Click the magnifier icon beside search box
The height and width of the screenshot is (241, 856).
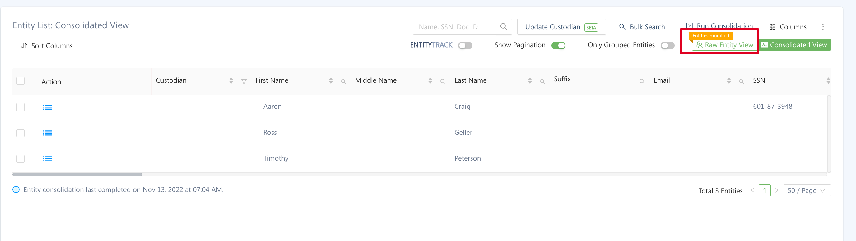pyautogui.click(x=504, y=27)
